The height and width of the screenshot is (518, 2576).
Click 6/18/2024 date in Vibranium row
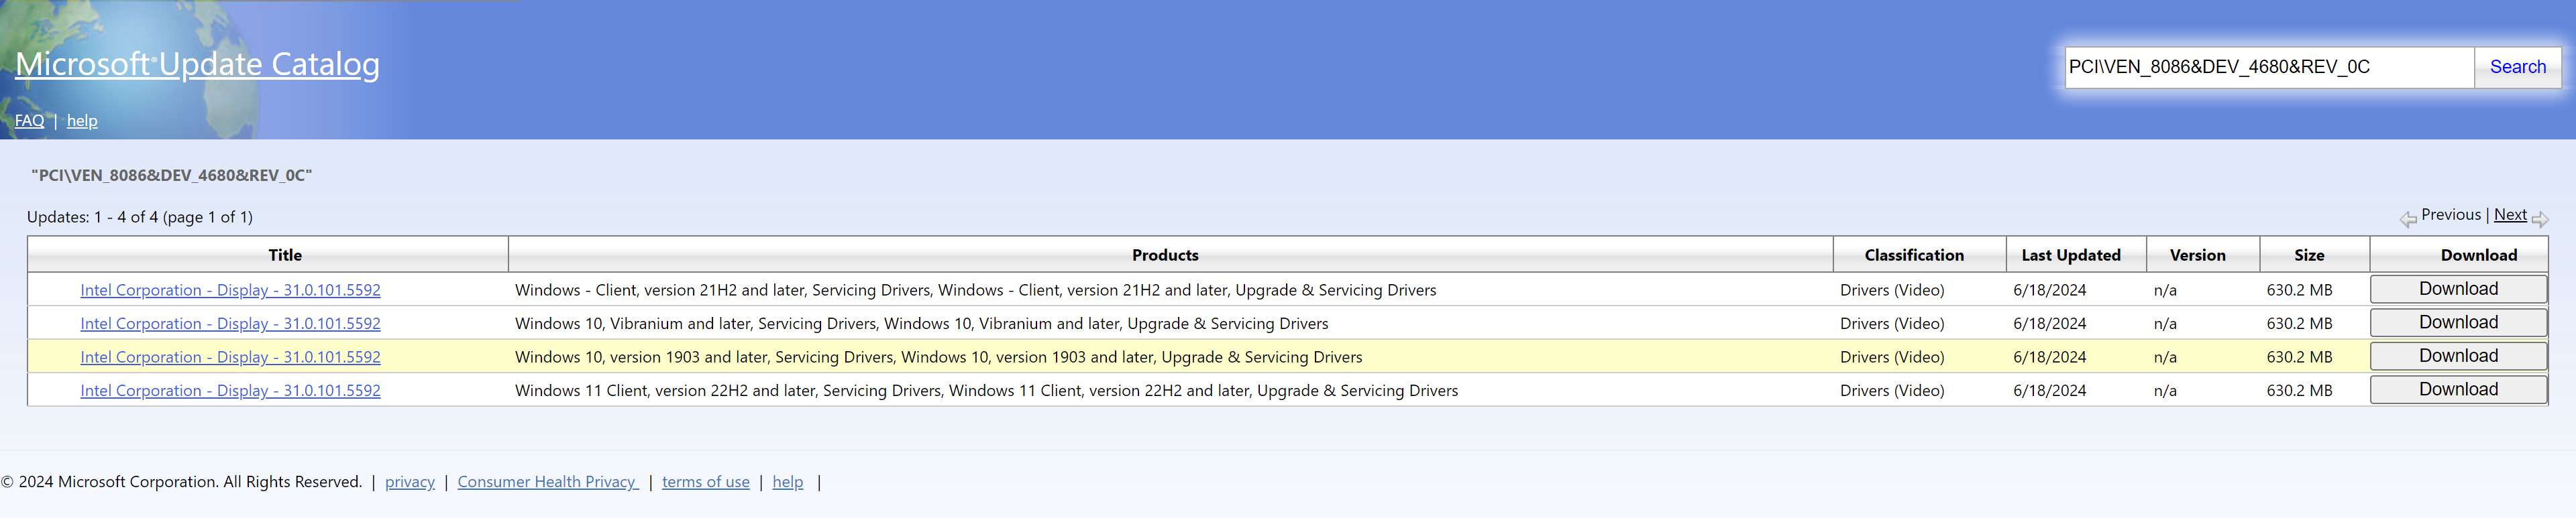pos(2049,324)
